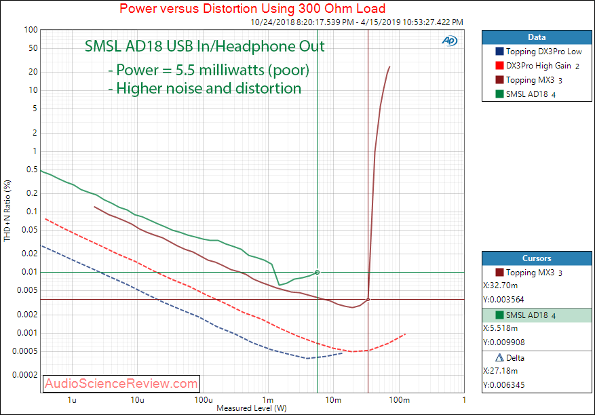Click the Topping MX3 swatch in the Cursors panel
Viewport: 595px width, 415px height.
[499, 273]
